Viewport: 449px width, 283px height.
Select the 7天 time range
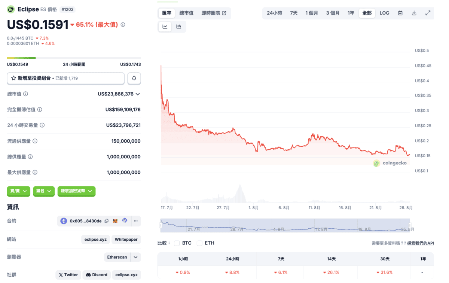294,13
